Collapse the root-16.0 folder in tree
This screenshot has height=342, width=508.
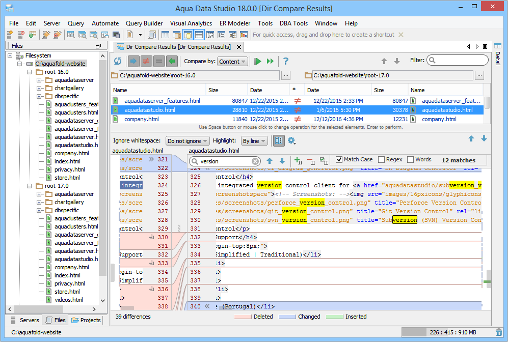coord(30,72)
